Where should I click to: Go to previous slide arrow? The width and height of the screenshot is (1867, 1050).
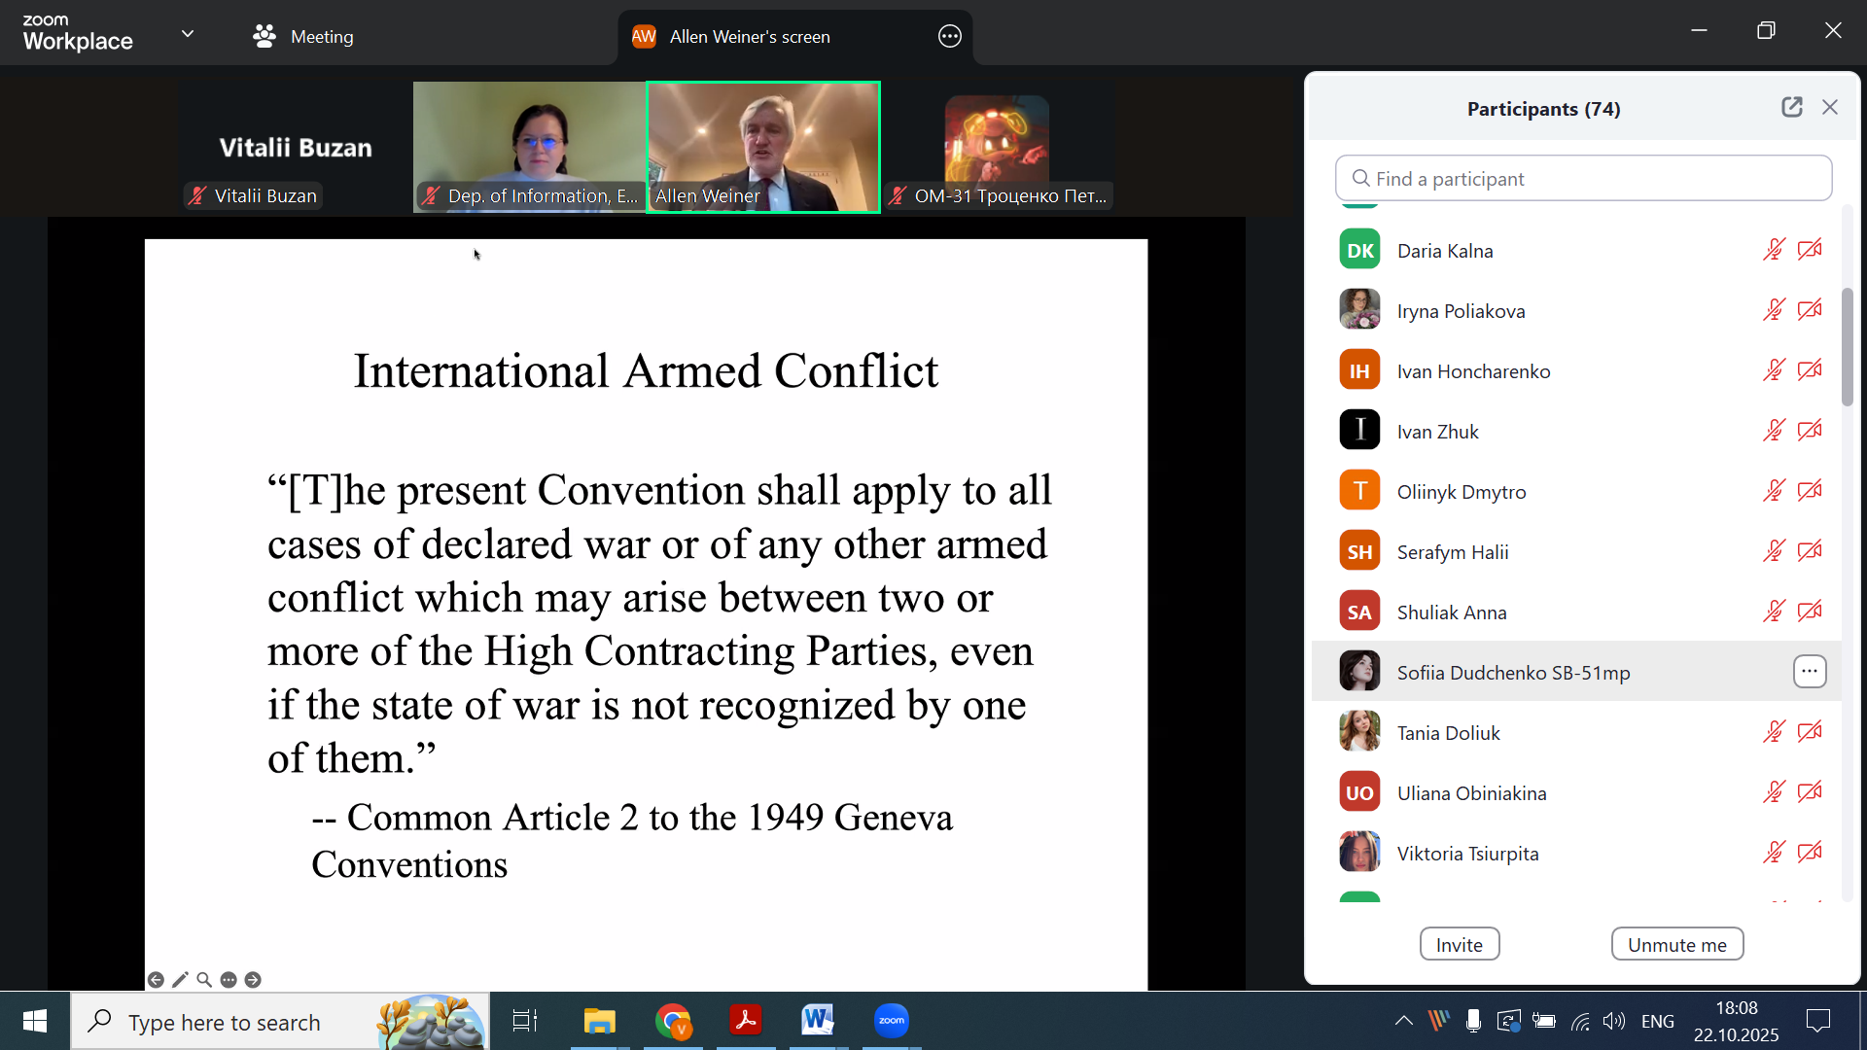pyautogui.click(x=156, y=979)
